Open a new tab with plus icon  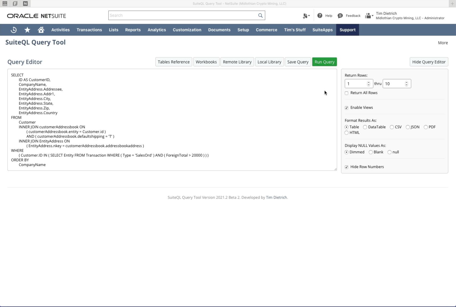[452, 3]
